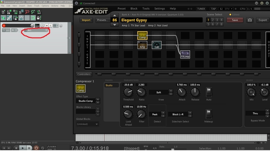Toggle REAPER's ripple editing icon
Viewport: 270px width, 151px height.
[15, 18]
